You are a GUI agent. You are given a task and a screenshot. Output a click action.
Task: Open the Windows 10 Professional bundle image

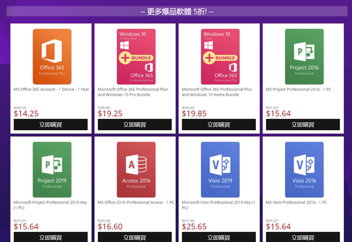tap(136, 57)
